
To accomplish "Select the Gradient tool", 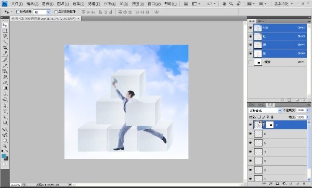I will tap(5, 88).
